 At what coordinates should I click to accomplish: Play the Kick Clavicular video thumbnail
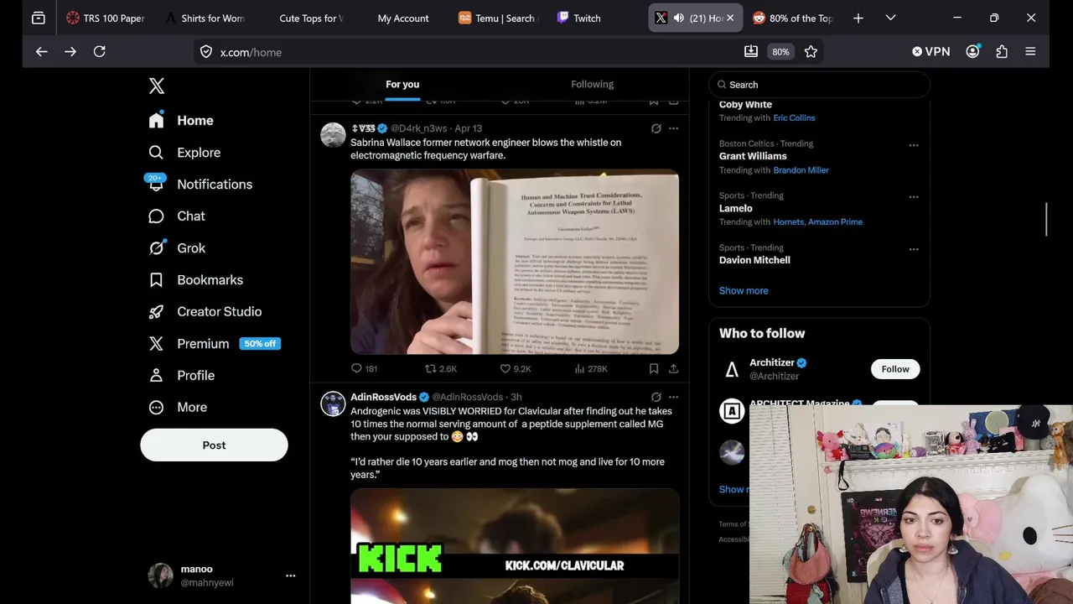click(x=515, y=546)
